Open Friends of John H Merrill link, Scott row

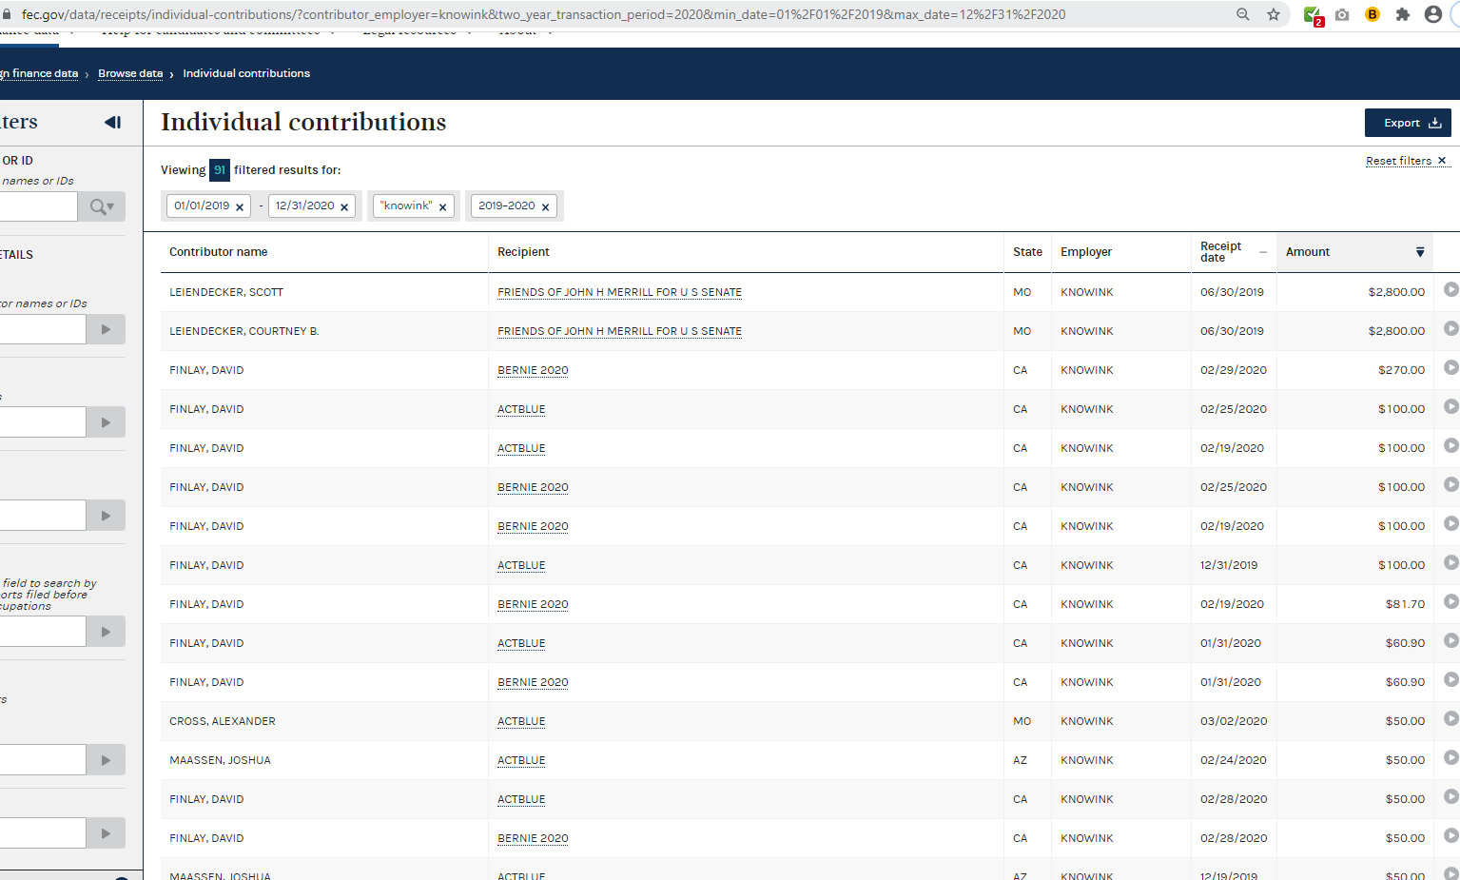click(619, 292)
